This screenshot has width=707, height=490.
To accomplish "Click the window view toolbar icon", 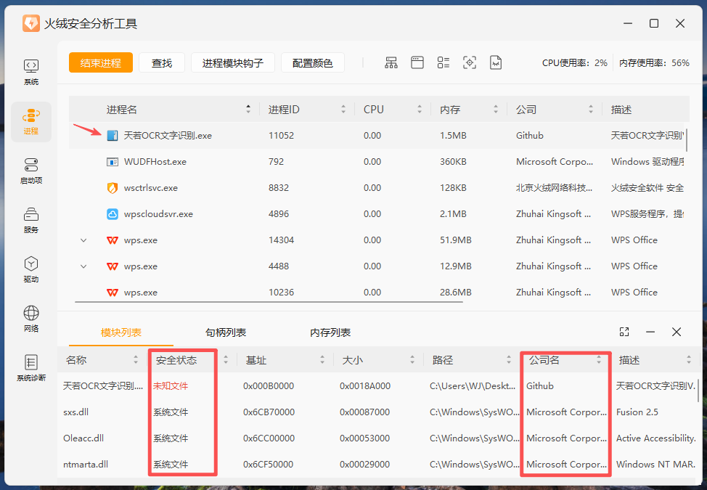I will click(417, 62).
